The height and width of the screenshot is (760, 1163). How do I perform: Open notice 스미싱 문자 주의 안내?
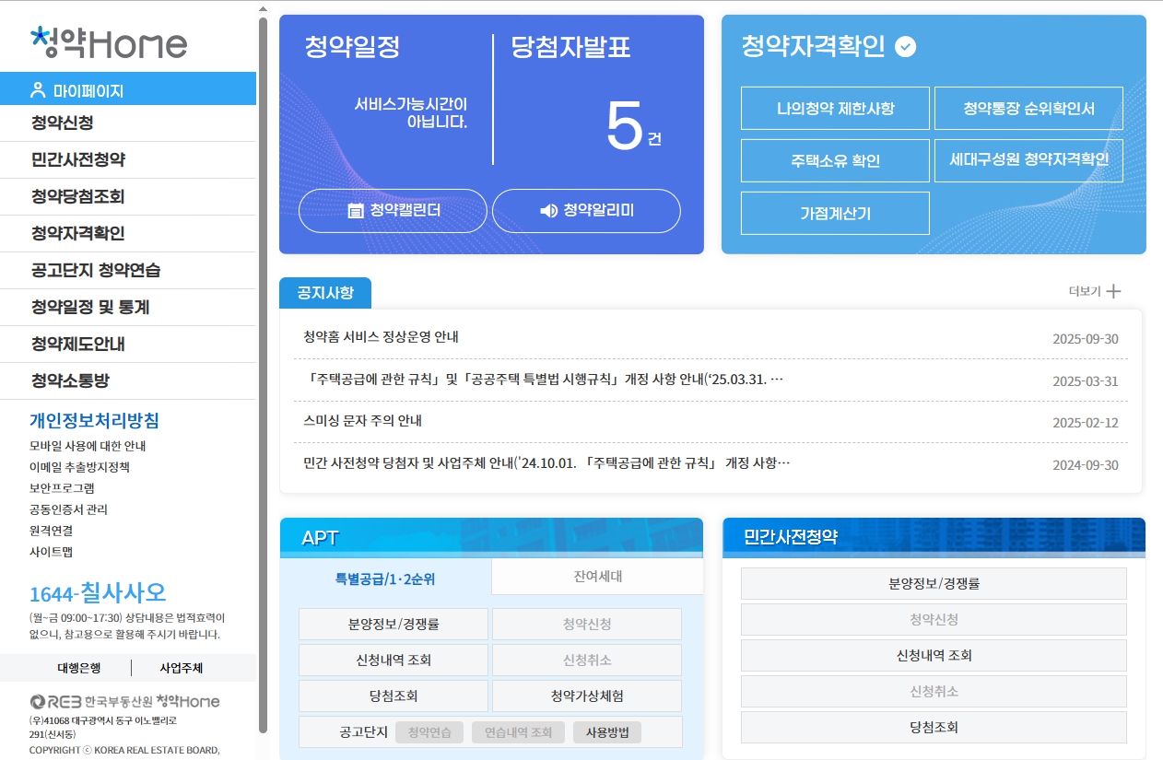pyautogui.click(x=362, y=421)
